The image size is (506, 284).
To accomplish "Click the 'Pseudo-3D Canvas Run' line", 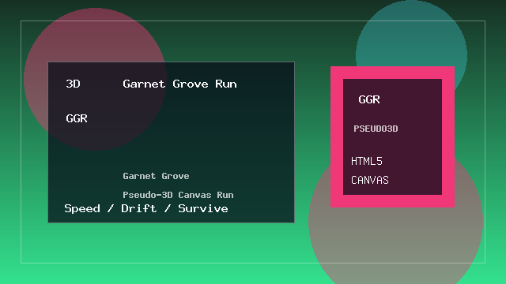I will click(x=178, y=195).
